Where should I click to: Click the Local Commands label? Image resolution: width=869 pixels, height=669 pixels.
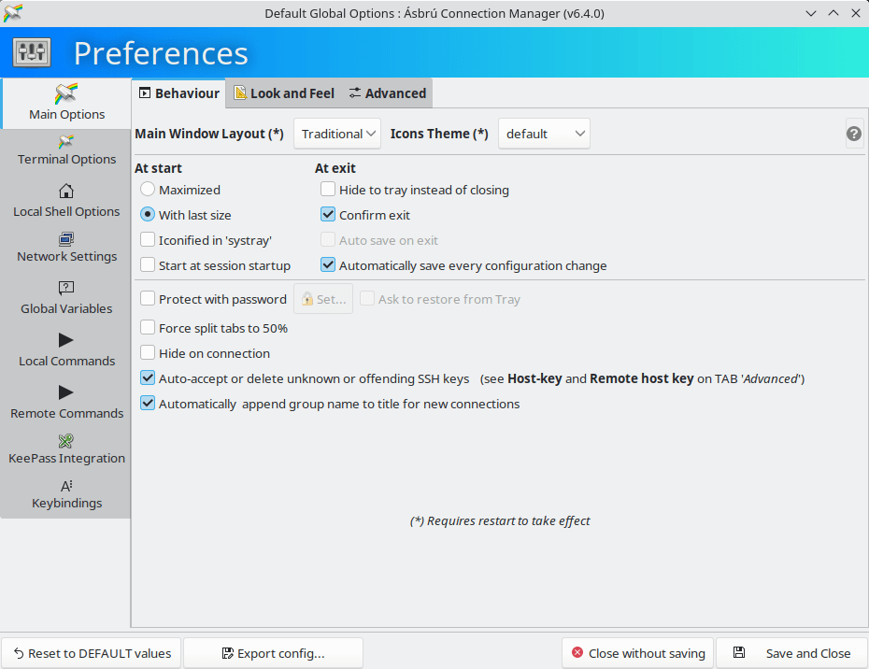click(66, 361)
